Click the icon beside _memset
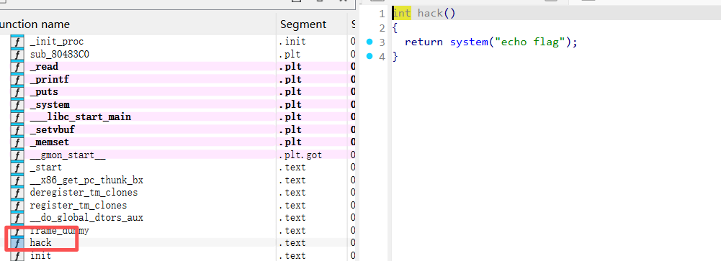The image size is (721, 261). point(17,142)
